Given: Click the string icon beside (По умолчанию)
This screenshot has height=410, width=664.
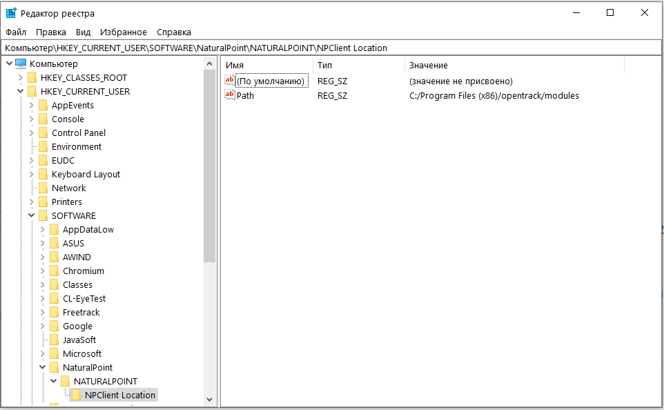Looking at the screenshot, I should pyautogui.click(x=230, y=81).
